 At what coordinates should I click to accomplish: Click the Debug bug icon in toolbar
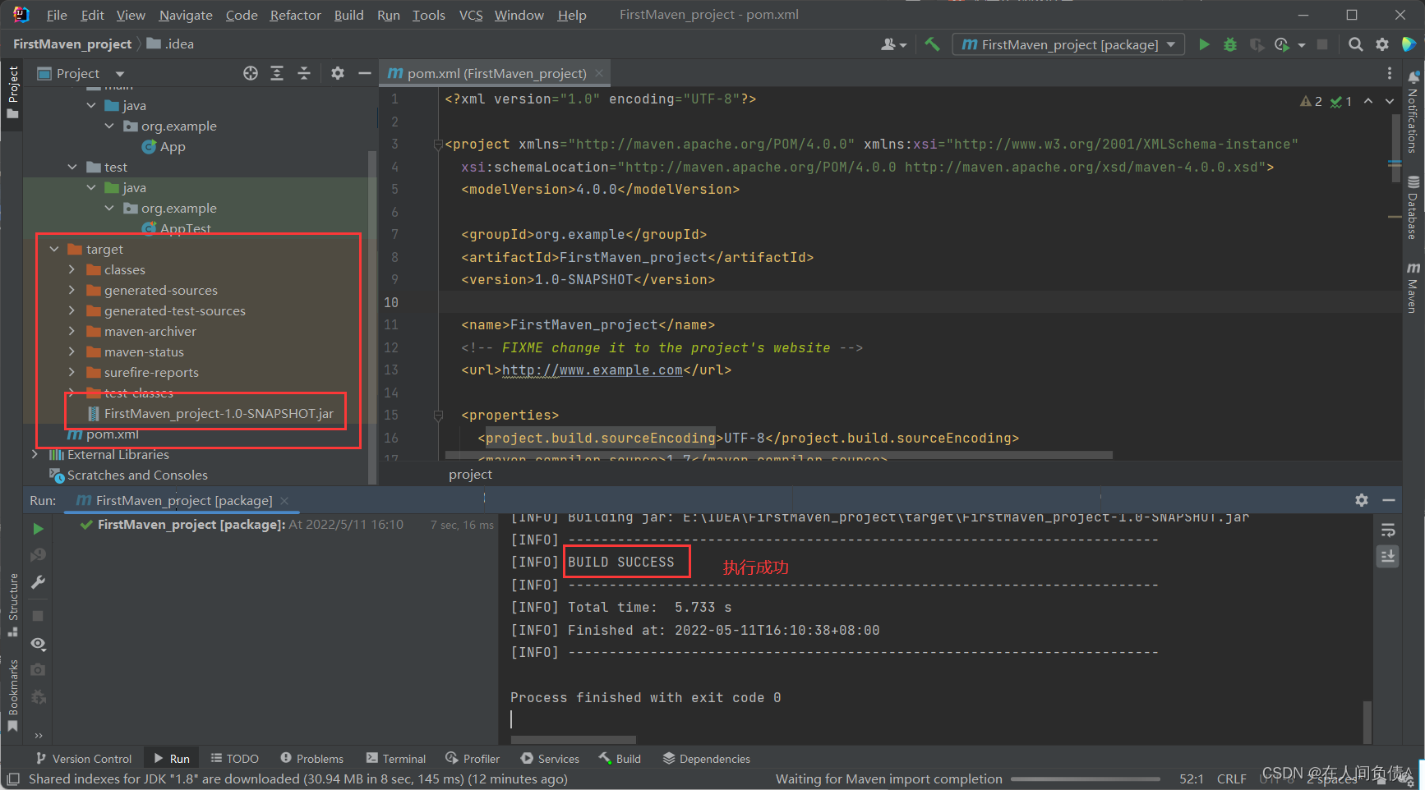point(1230,44)
